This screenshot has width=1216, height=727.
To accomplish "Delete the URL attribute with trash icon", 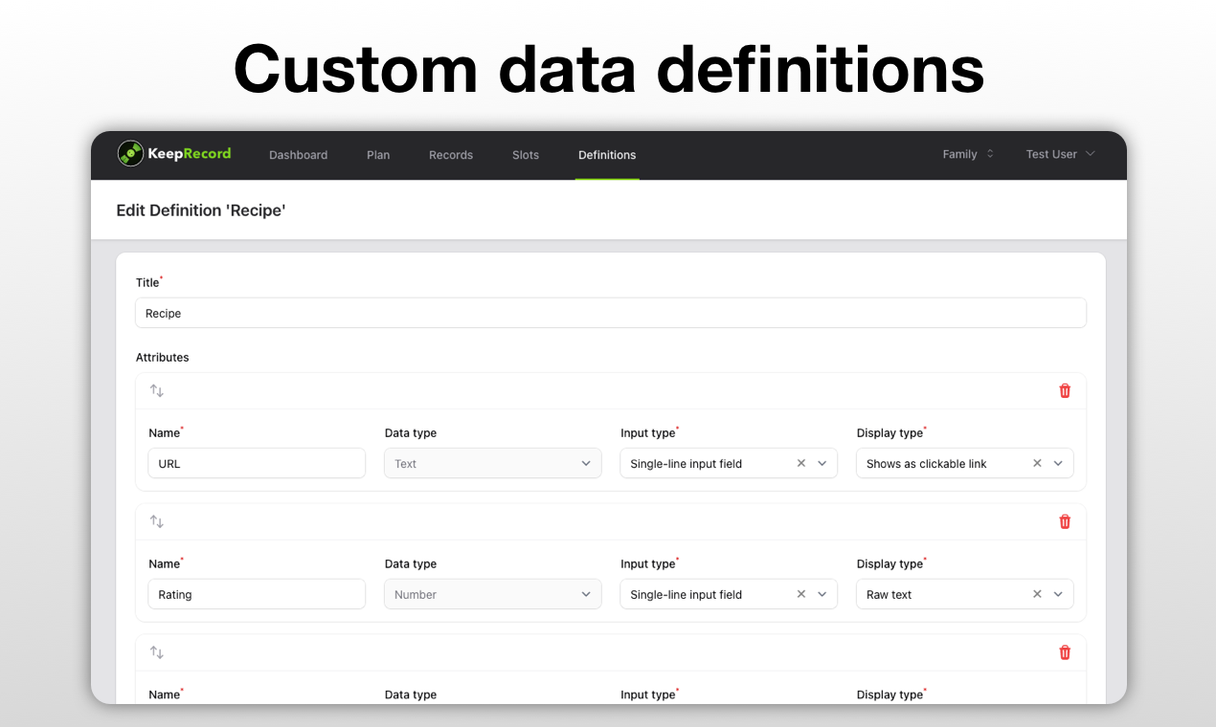I will tap(1065, 390).
